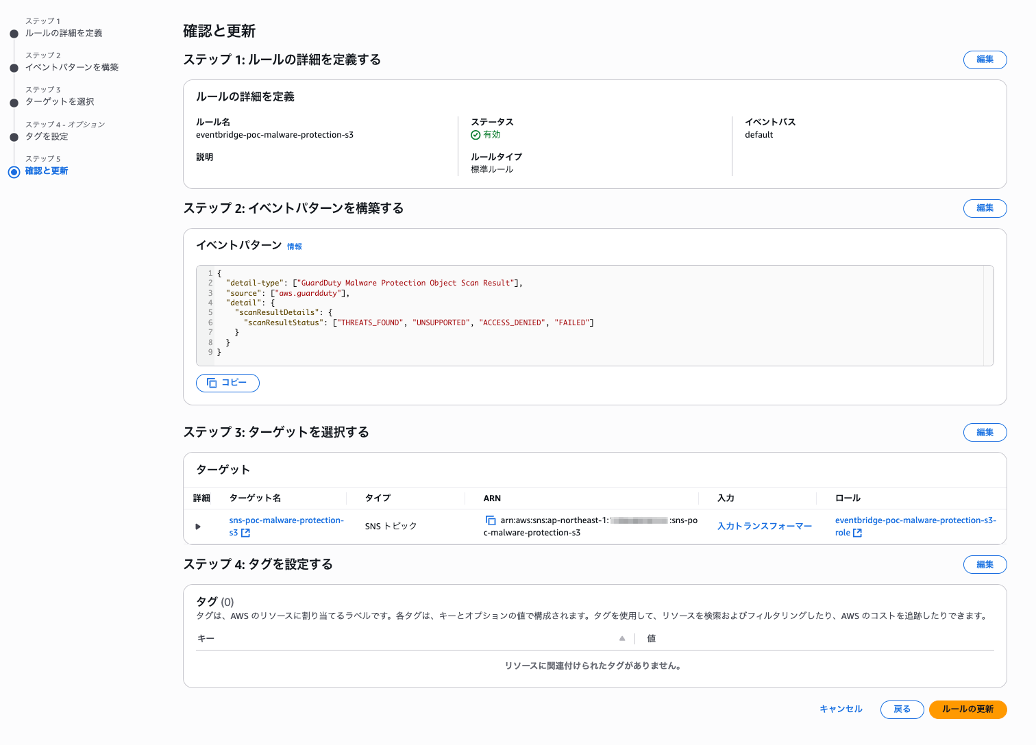This screenshot has height=745, width=1036.
Task: Go to step 1 ルールの詳細を定義
Action: 64,33
